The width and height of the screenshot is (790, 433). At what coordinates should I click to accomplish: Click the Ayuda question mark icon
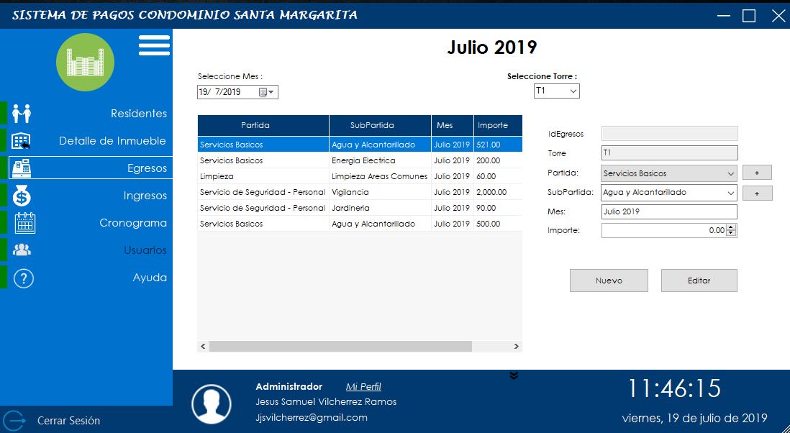point(23,278)
